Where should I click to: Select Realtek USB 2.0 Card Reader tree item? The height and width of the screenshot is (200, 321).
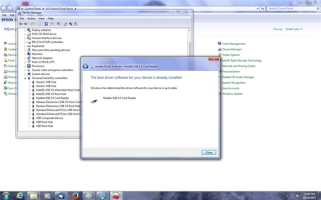pos(52,98)
